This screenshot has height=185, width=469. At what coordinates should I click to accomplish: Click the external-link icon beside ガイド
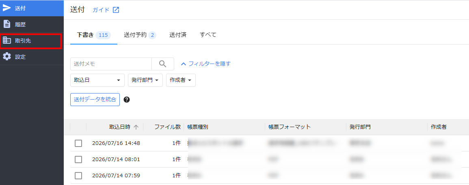click(116, 10)
